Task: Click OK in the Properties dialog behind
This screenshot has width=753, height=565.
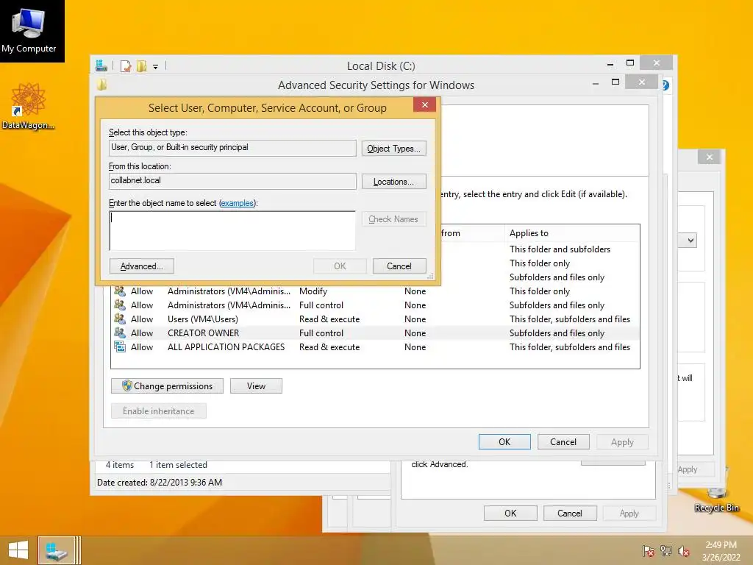Action: coord(510,513)
